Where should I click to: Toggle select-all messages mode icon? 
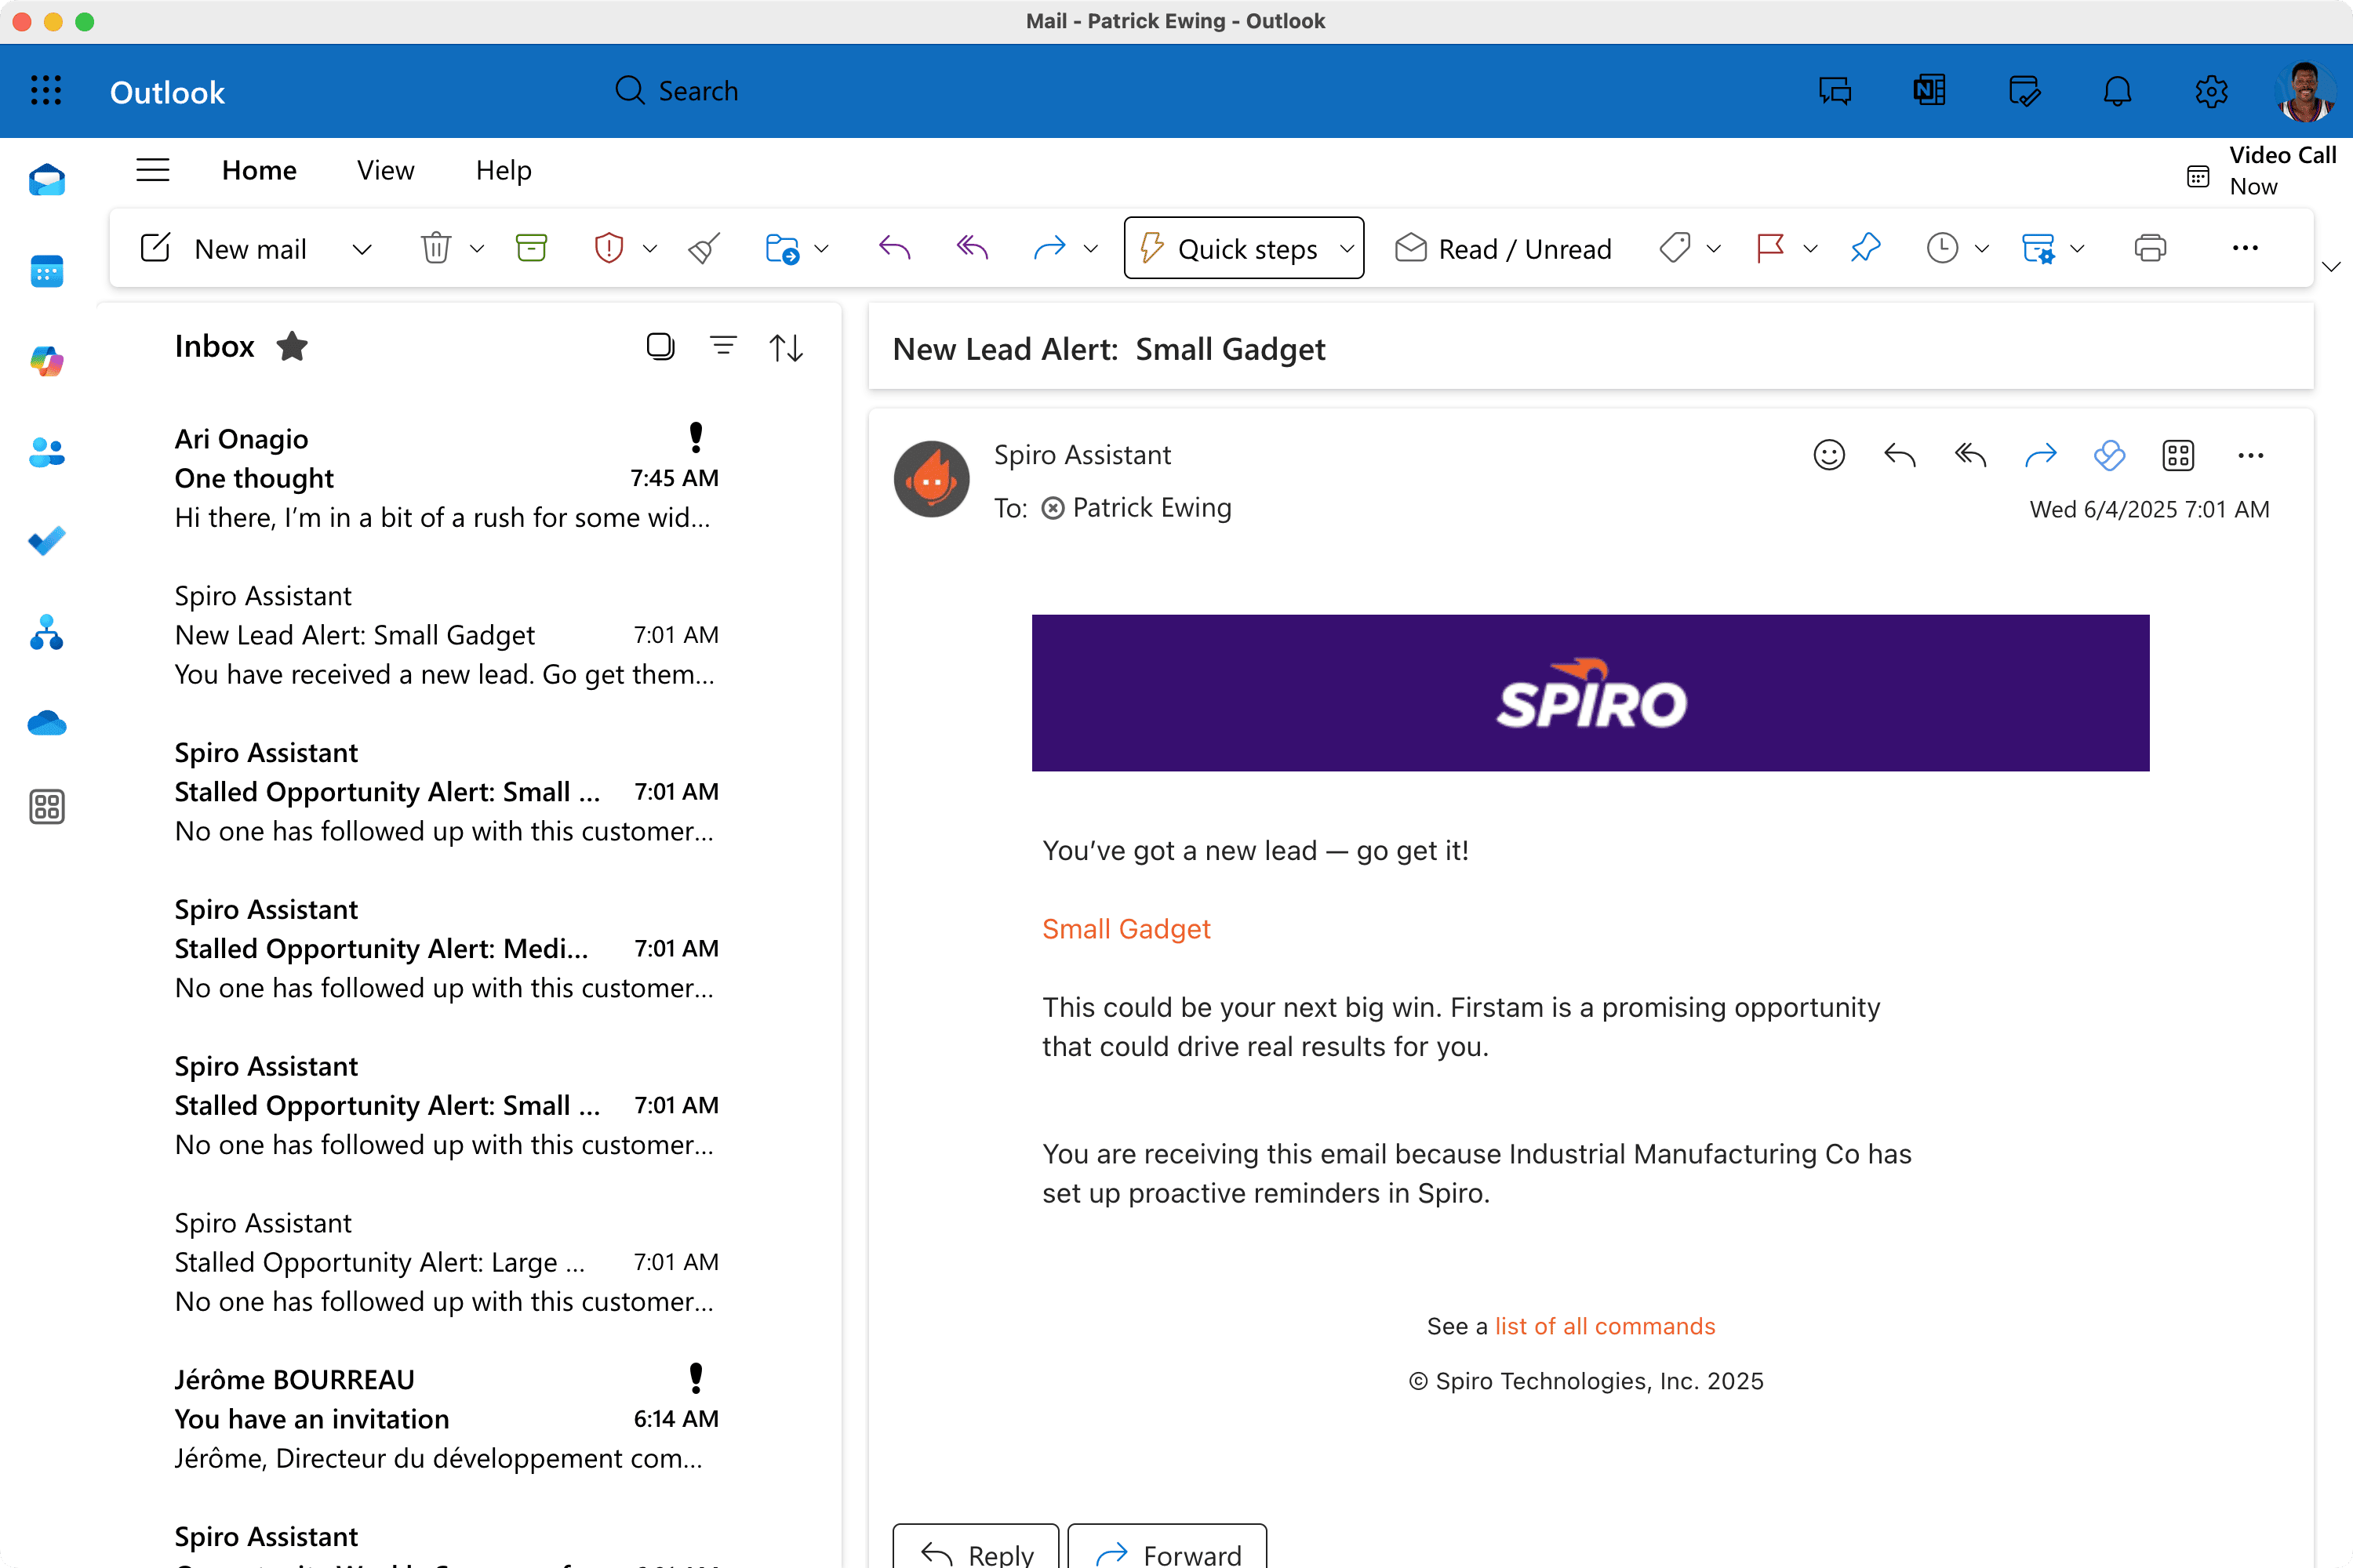660,346
